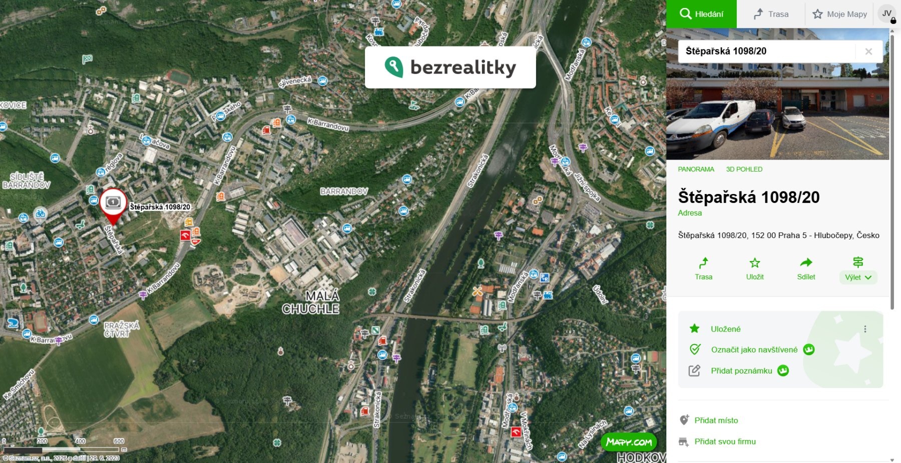
Task: Click the side panel vertical scrollbar
Action: tap(892, 170)
